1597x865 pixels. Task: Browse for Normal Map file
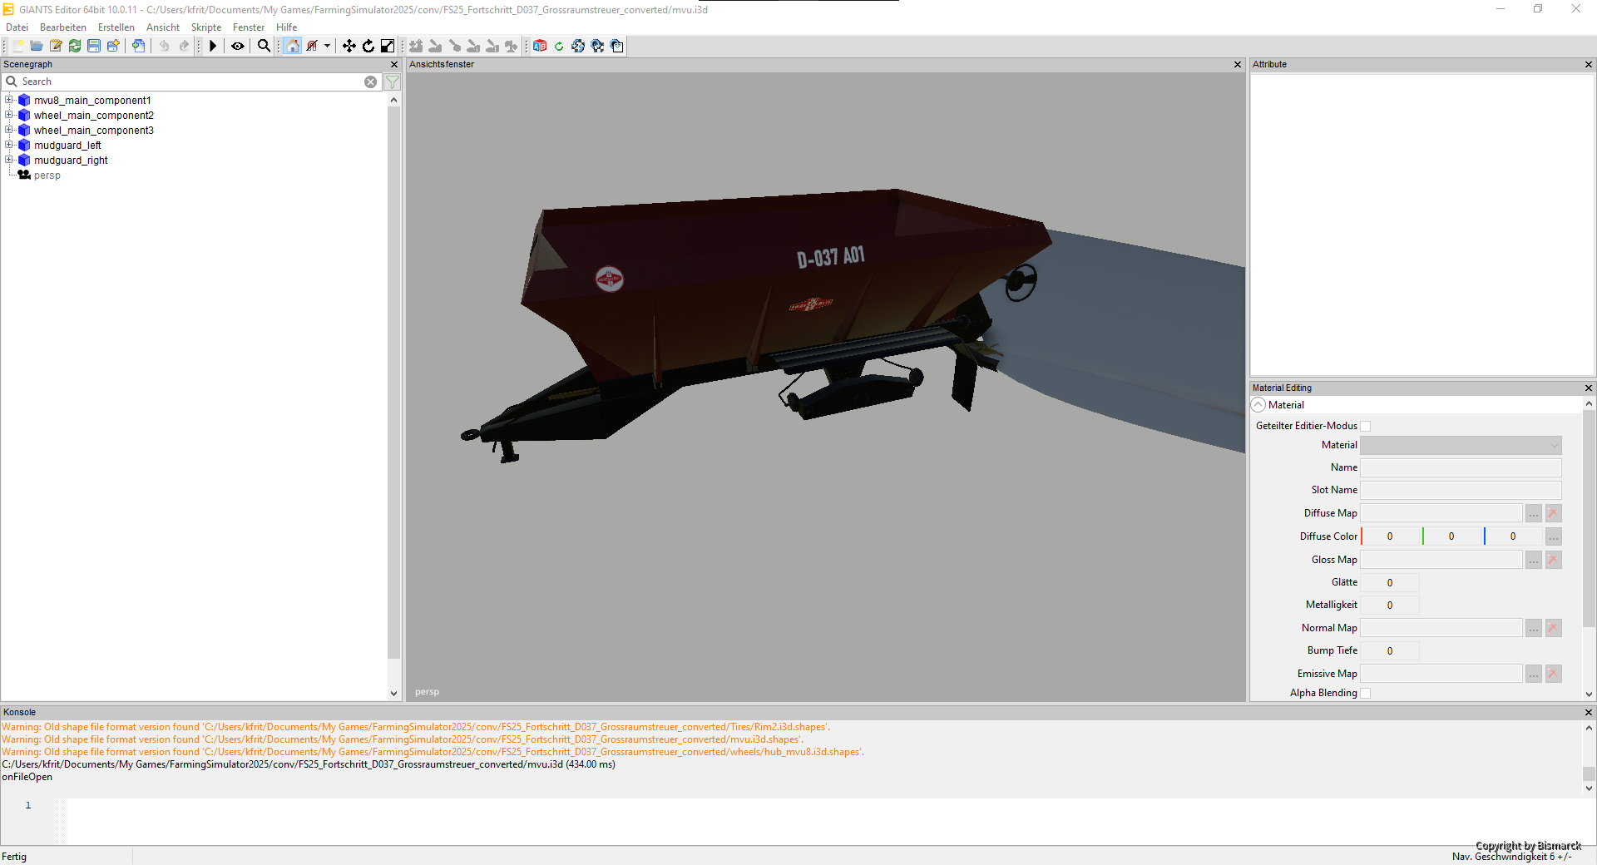coord(1534,628)
